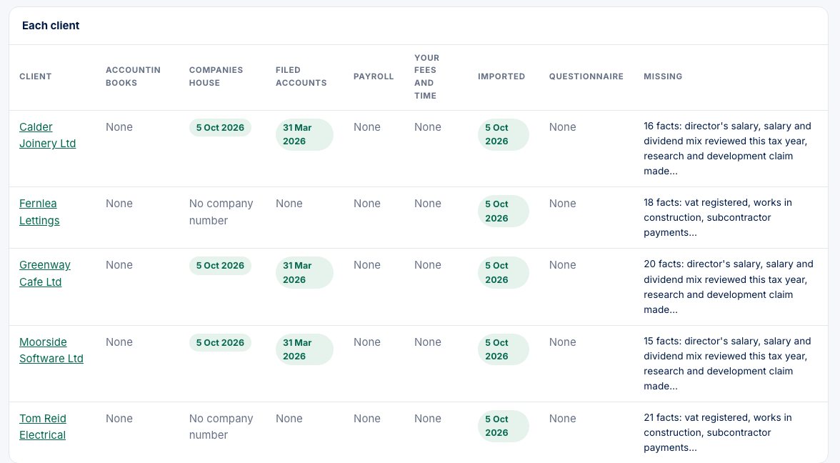Click Greenway Cafe's Questionnaire None cell
Viewport: 840px width, 463px height.
coord(563,264)
